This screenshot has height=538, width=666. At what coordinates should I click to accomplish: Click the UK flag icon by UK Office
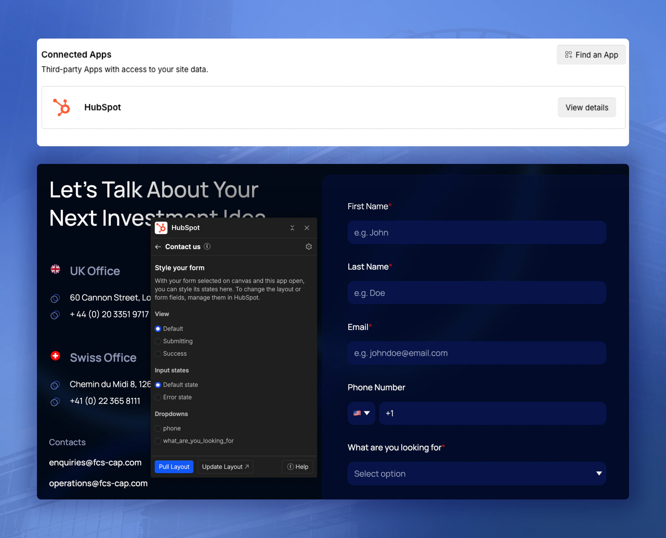point(55,270)
